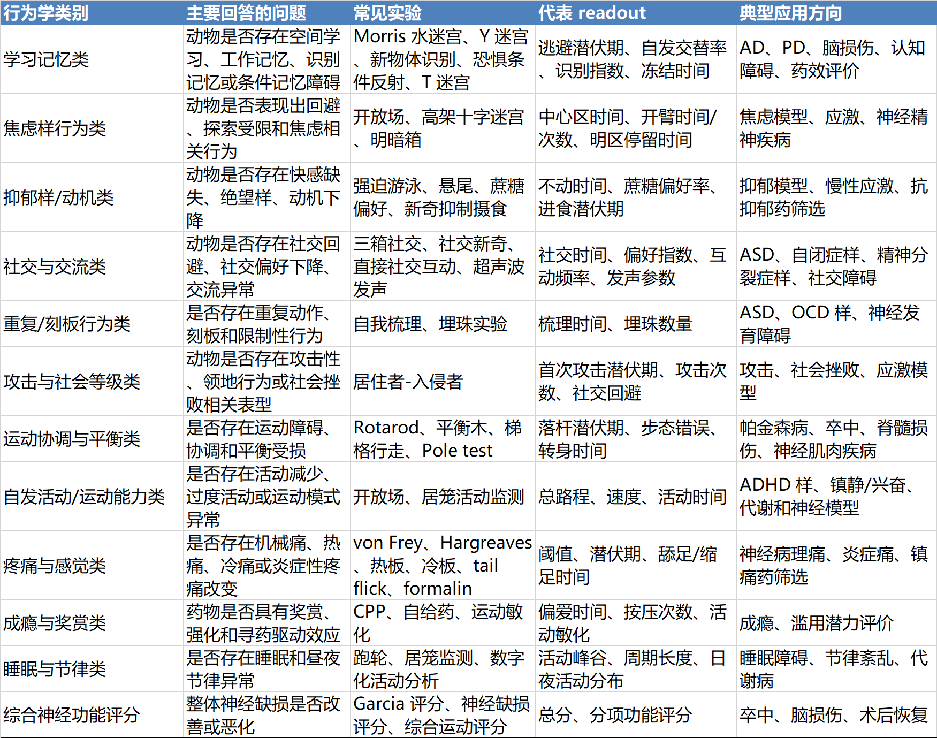Click the cell containing Rotarod and Pole test
This screenshot has height=738, width=937.
(x=438, y=439)
